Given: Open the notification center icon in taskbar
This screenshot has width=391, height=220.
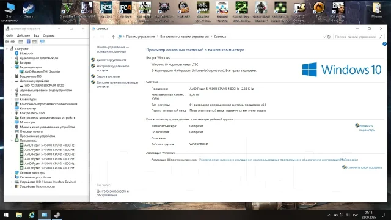Looking at the screenshot, I should pyautogui.click(x=383, y=215).
